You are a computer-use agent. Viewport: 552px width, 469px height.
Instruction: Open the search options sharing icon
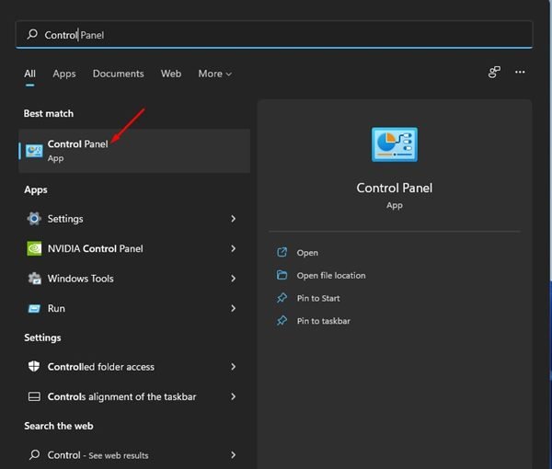[x=494, y=73]
